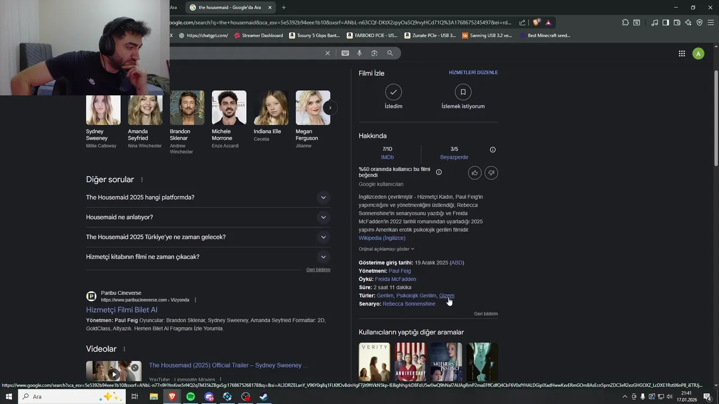719x404 pixels.
Task: Open Steam from the taskbar
Action: (263, 397)
